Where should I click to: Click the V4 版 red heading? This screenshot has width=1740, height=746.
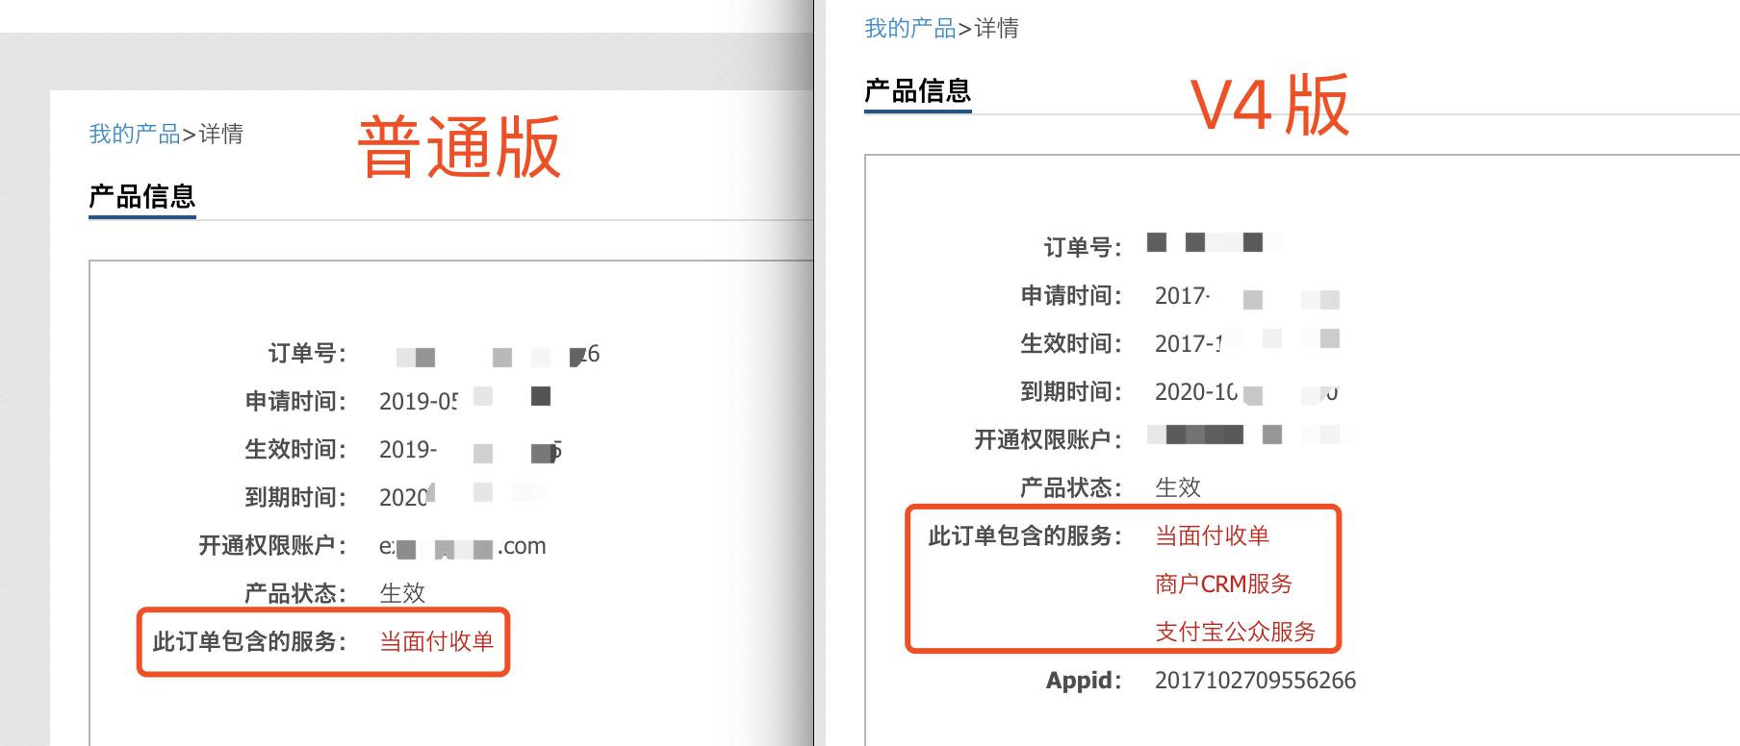(1269, 105)
